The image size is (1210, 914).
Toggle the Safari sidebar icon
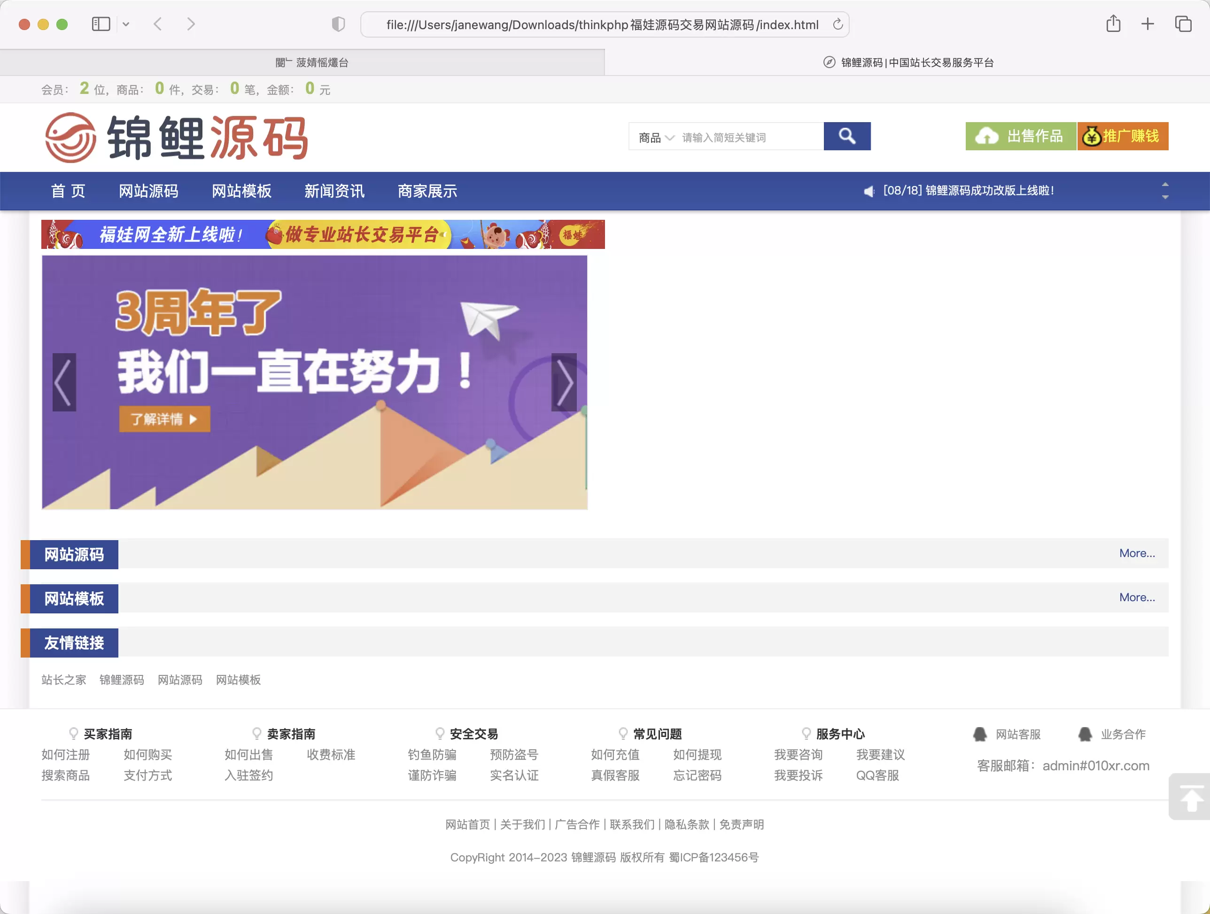coord(101,24)
